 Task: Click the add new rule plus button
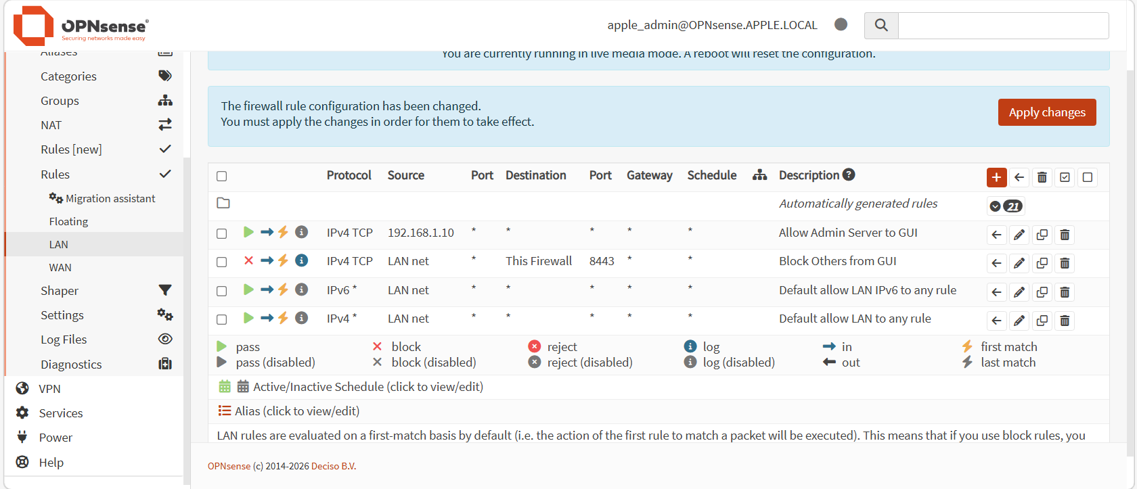tap(996, 177)
